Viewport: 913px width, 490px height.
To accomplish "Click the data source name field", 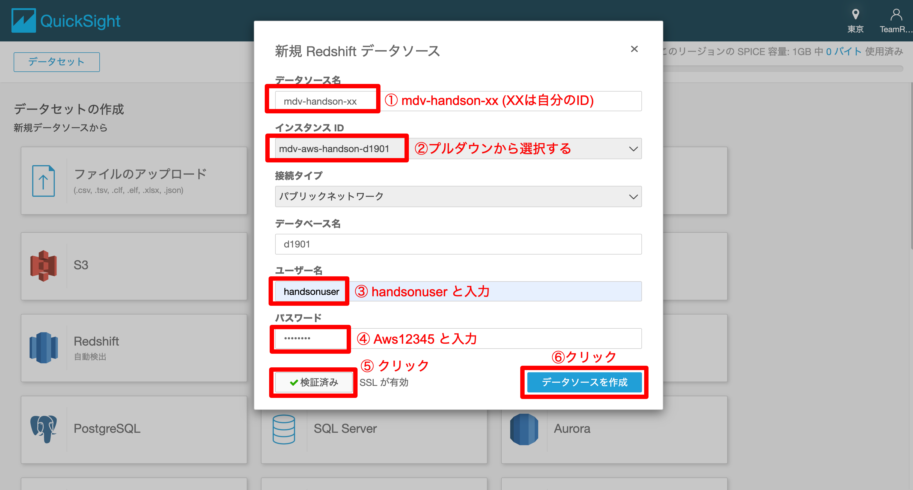I will click(458, 101).
